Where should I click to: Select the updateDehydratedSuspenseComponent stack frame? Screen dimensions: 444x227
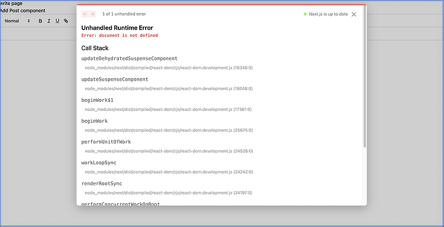click(129, 59)
